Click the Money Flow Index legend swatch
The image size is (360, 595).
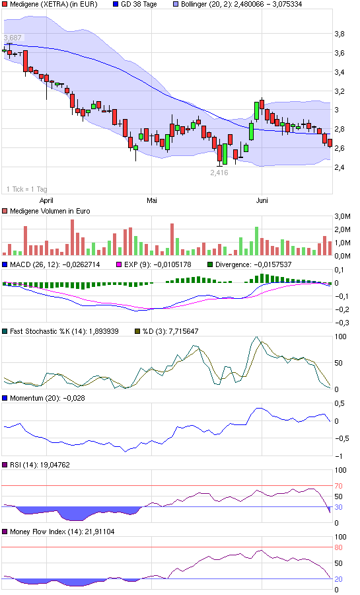point(5,532)
